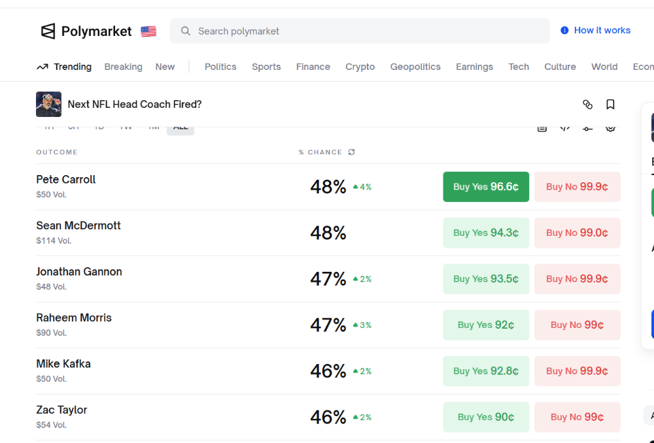Click the Polymarket logo icon

tap(48, 31)
